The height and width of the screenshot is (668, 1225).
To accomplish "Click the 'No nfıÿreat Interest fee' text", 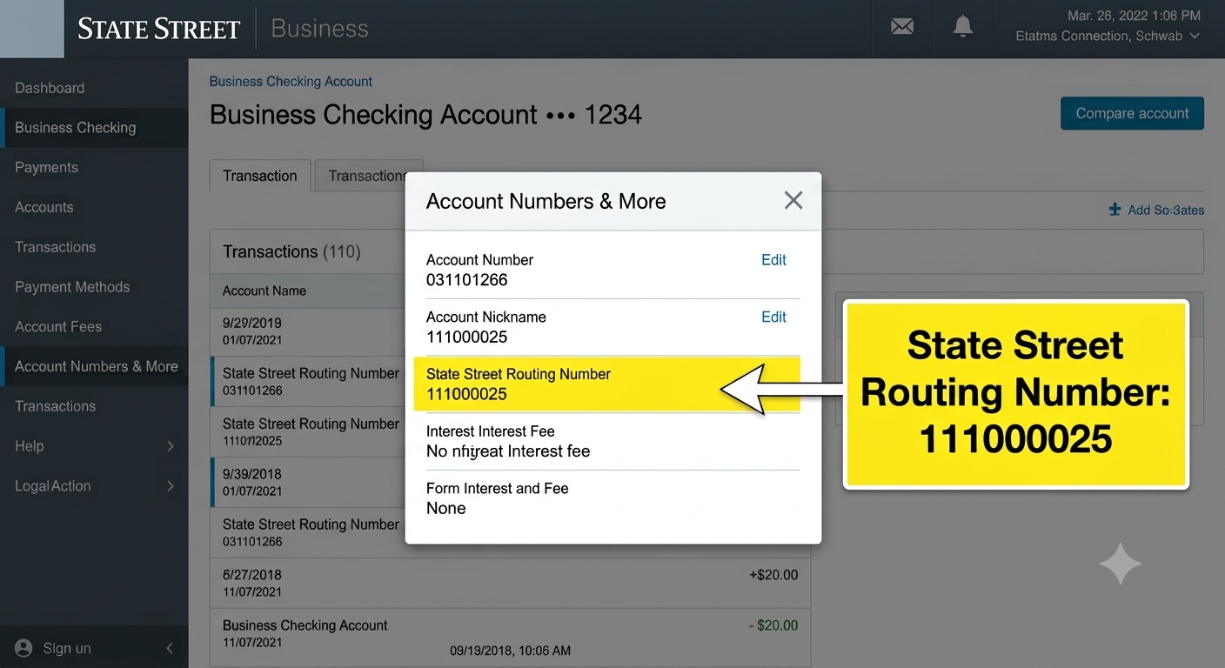I will tap(508, 451).
